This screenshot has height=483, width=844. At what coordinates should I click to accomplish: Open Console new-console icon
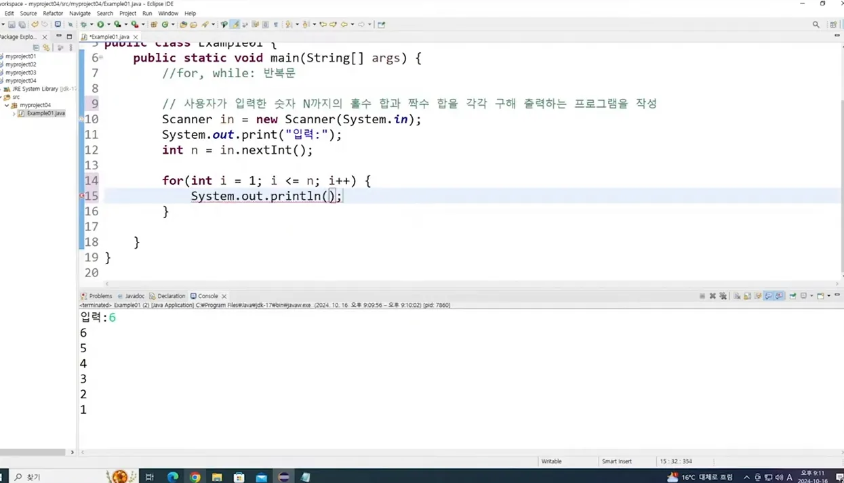point(820,296)
